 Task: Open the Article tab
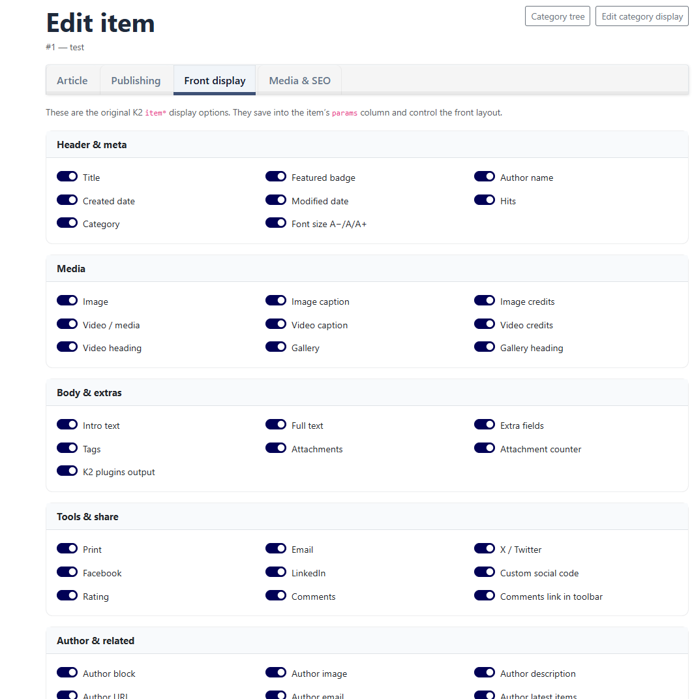click(x=72, y=81)
